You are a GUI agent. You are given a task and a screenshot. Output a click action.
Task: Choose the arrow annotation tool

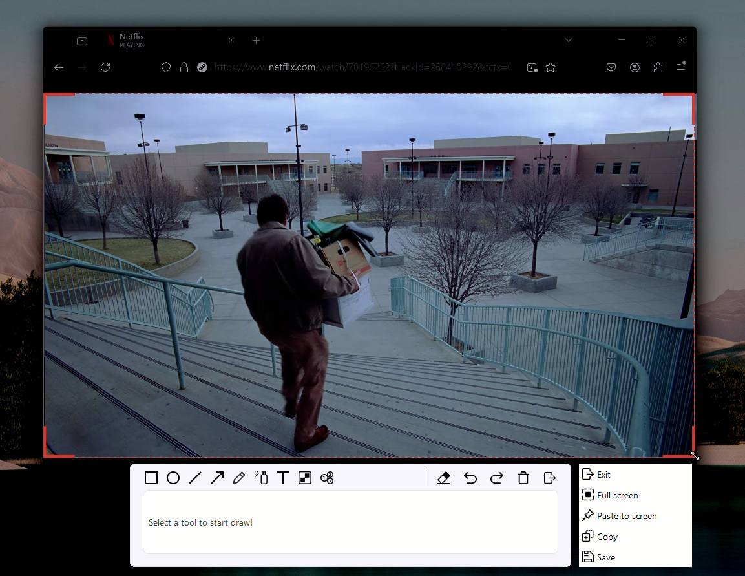[x=217, y=478]
